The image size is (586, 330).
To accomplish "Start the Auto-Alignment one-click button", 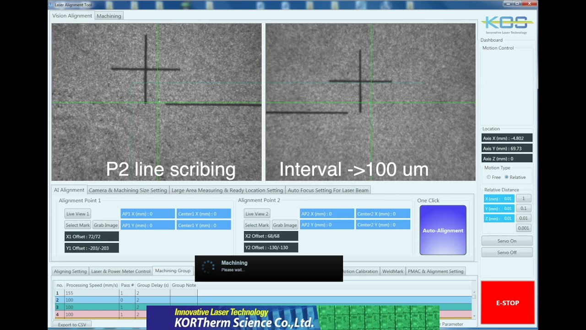I will tap(443, 230).
